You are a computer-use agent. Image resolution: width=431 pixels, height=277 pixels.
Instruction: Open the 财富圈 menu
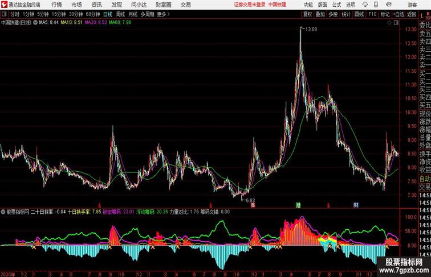coord(164,5)
